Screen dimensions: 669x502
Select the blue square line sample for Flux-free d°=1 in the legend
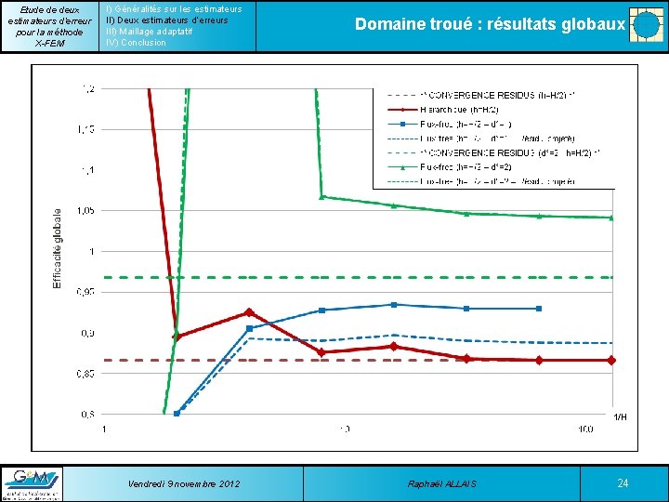(x=402, y=125)
